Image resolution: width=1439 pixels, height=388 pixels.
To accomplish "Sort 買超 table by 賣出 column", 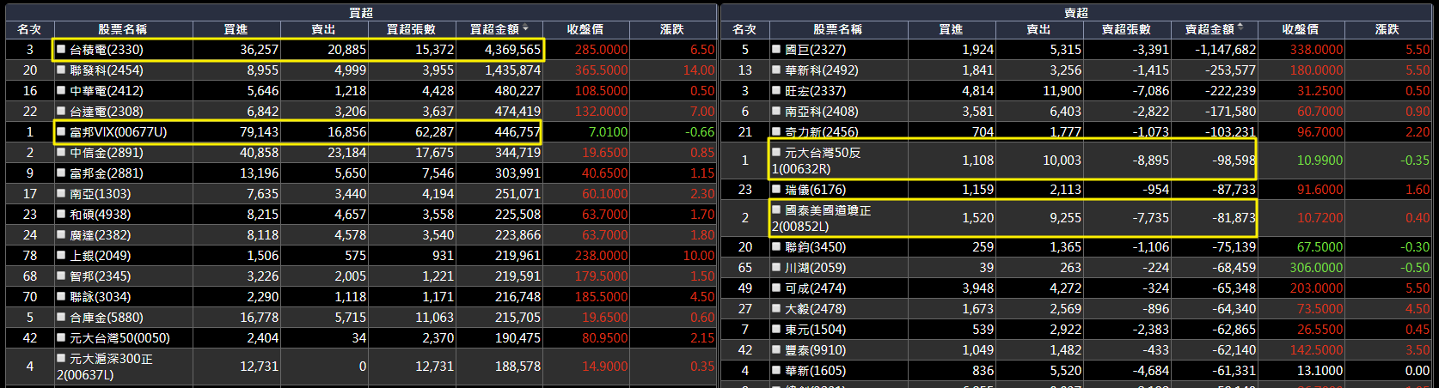I will point(323,29).
